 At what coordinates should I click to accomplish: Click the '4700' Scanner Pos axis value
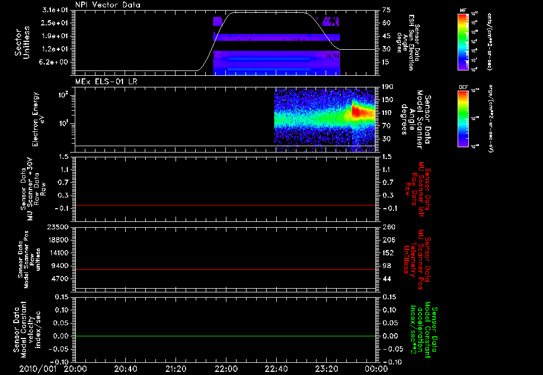pyautogui.click(x=60, y=279)
